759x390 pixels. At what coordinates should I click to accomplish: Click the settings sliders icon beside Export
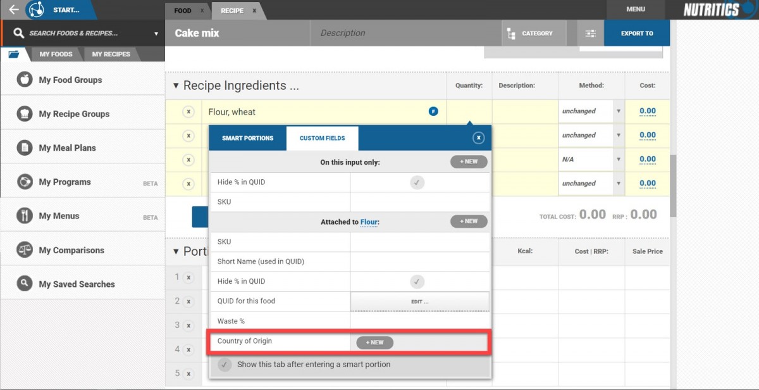(x=590, y=34)
